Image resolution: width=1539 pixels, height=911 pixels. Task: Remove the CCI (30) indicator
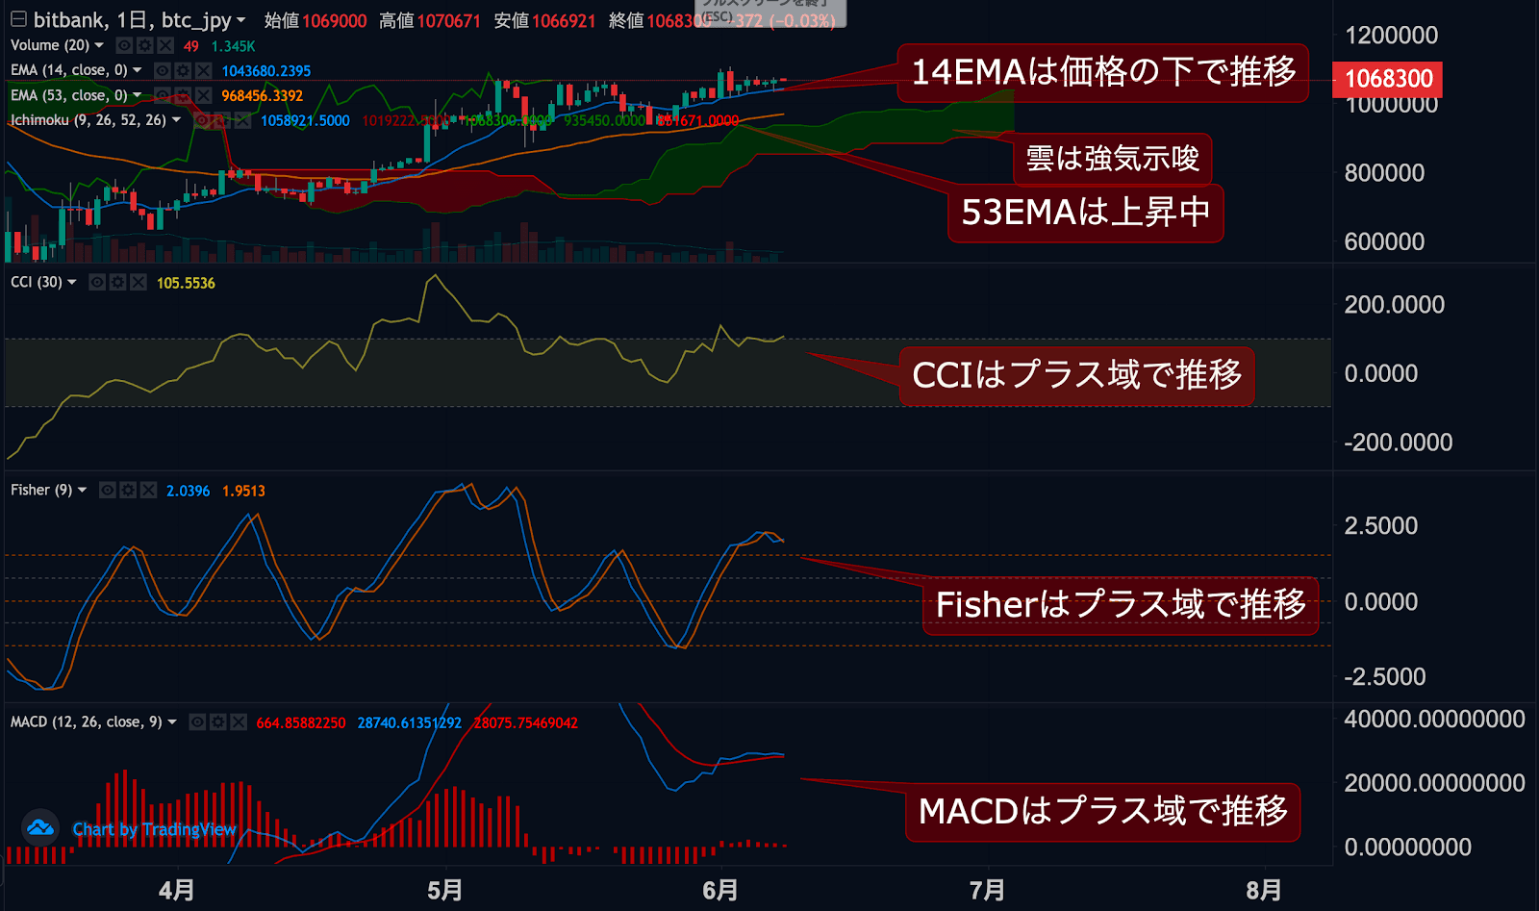pos(139,282)
